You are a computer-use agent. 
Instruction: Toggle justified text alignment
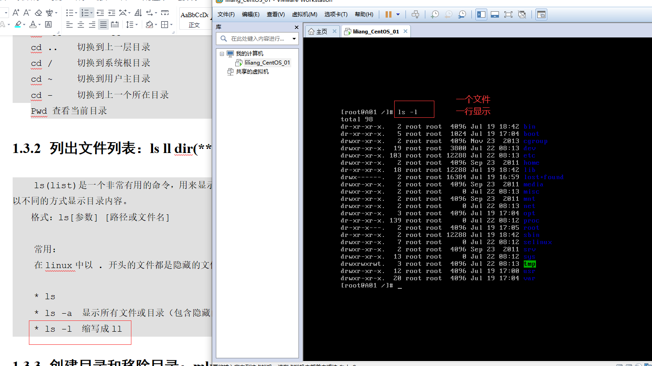[103, 24]
